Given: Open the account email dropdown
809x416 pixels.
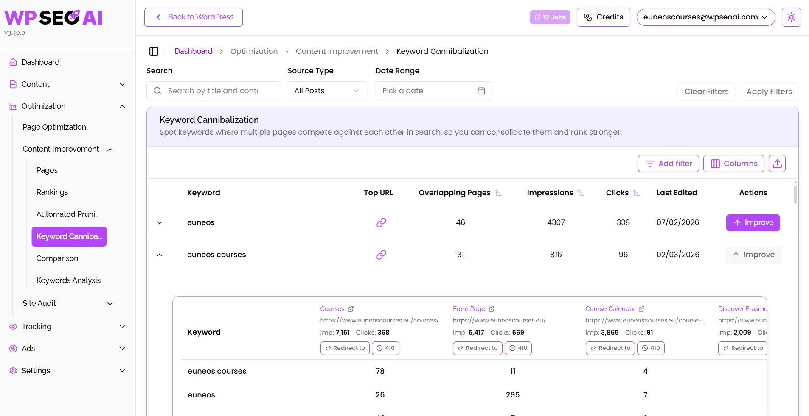Looking at the screenshot, I should coord(705,17).
